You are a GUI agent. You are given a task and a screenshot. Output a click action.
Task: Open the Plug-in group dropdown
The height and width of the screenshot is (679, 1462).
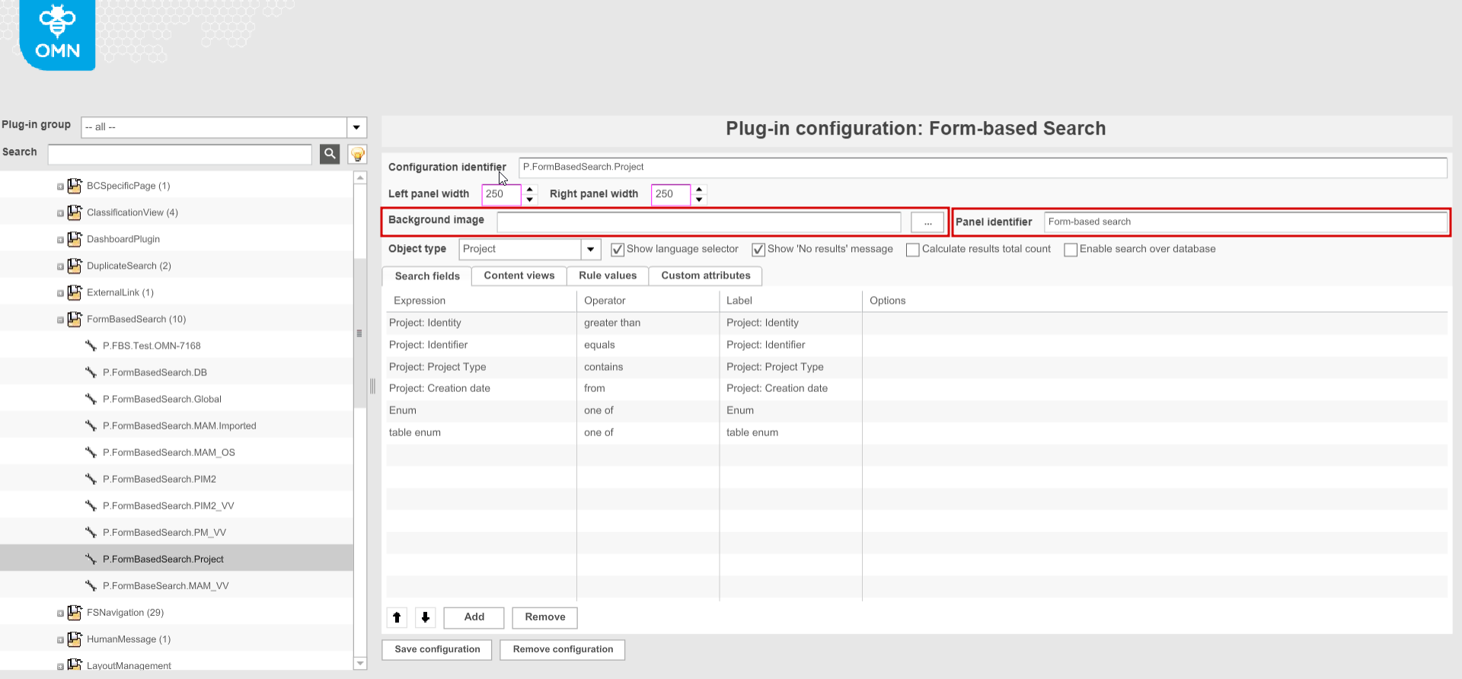[x=356, y=127]
